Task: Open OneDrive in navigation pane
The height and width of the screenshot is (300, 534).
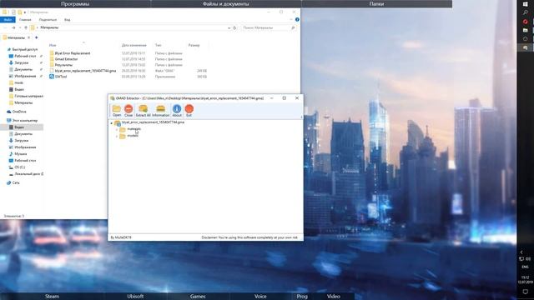Action: (x=19, y=112)
